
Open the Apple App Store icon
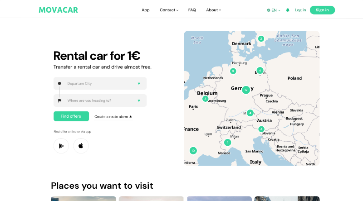(x=81, y=146)
